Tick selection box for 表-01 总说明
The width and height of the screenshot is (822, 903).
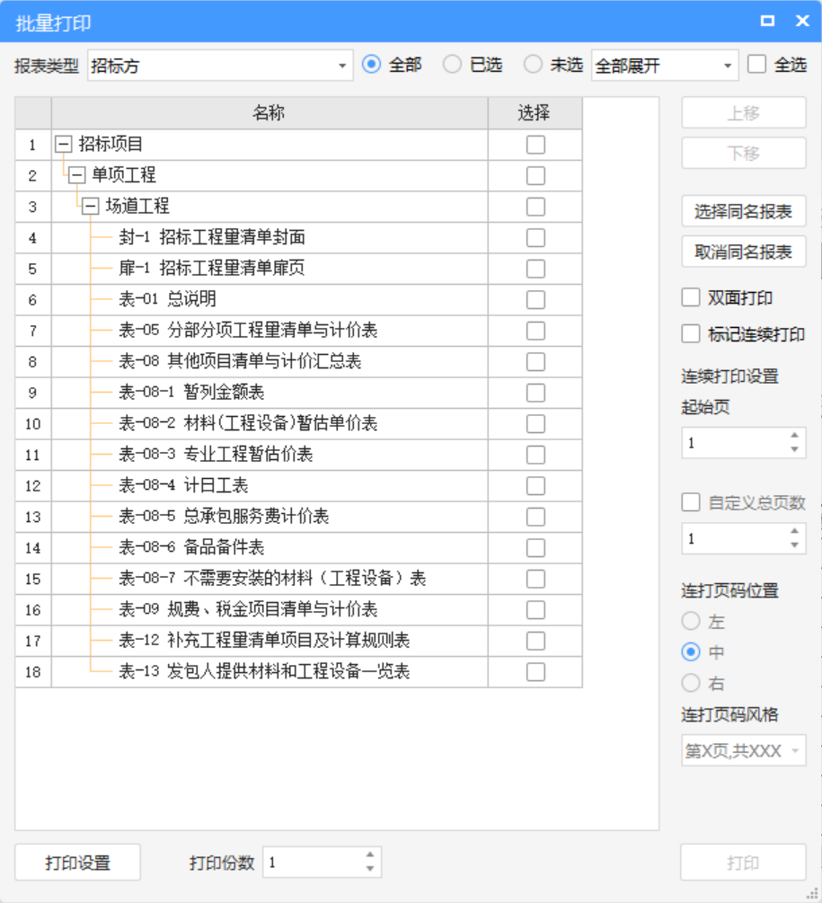coord(535,300)
